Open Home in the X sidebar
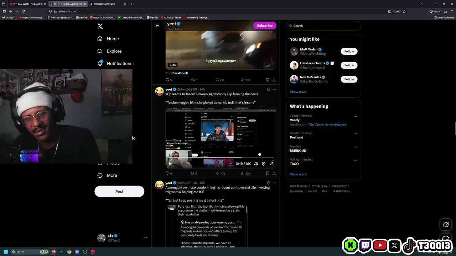This screenshot has height=256, width=456. click(108, 39)
